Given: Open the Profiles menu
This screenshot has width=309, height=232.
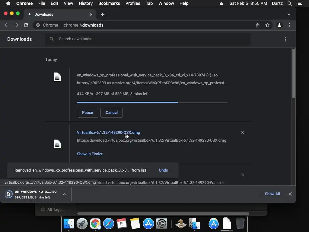Looking at the screenshot, I should tap(133, 3).
